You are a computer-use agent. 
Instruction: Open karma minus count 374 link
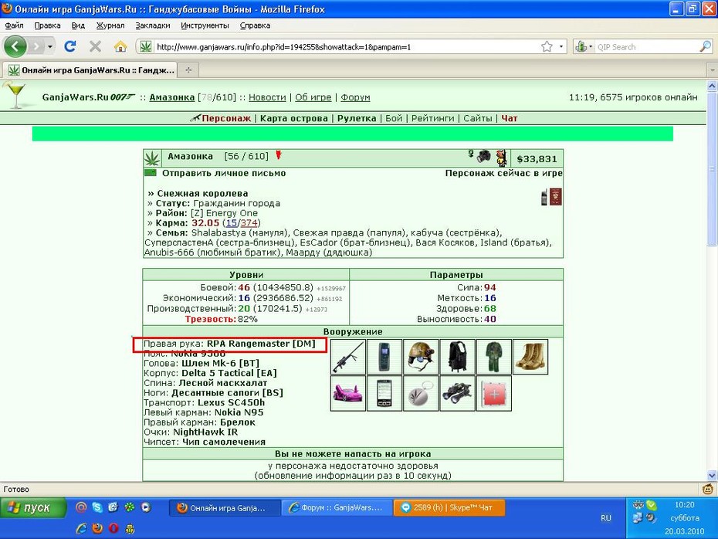pos(249,223)
